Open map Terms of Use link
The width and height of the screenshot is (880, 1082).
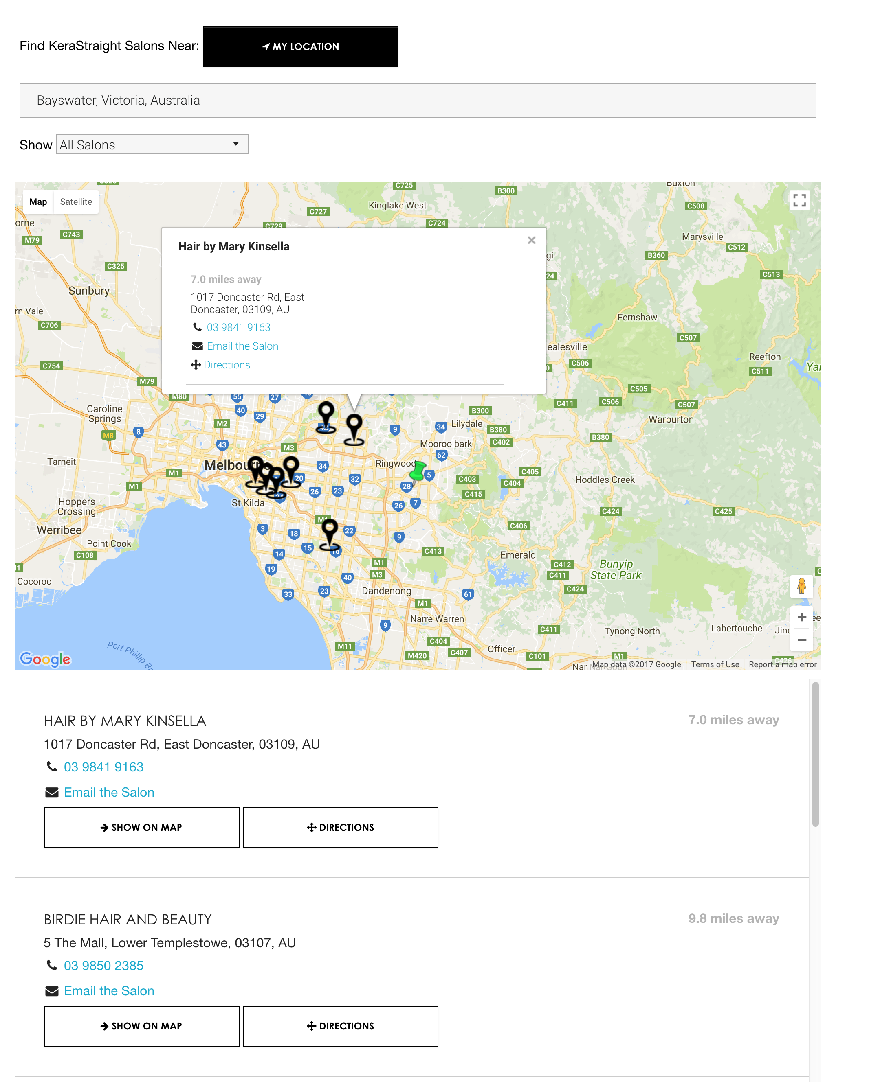point(715,664)
